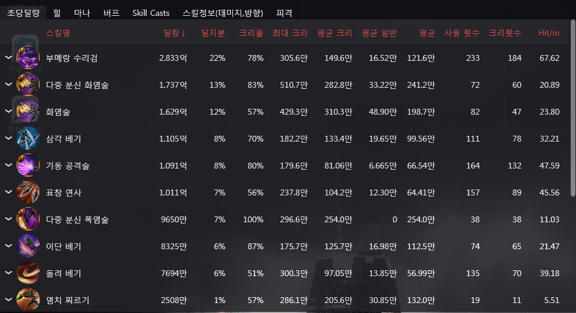Image resolution: width=576 pixels, height=313 pixels.
Task: Sort by the Hit/m column header
Action: [548, 33]
